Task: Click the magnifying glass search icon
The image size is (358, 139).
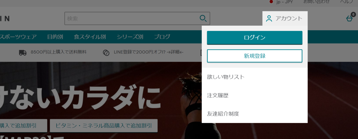Action: [x=203, y=18]
